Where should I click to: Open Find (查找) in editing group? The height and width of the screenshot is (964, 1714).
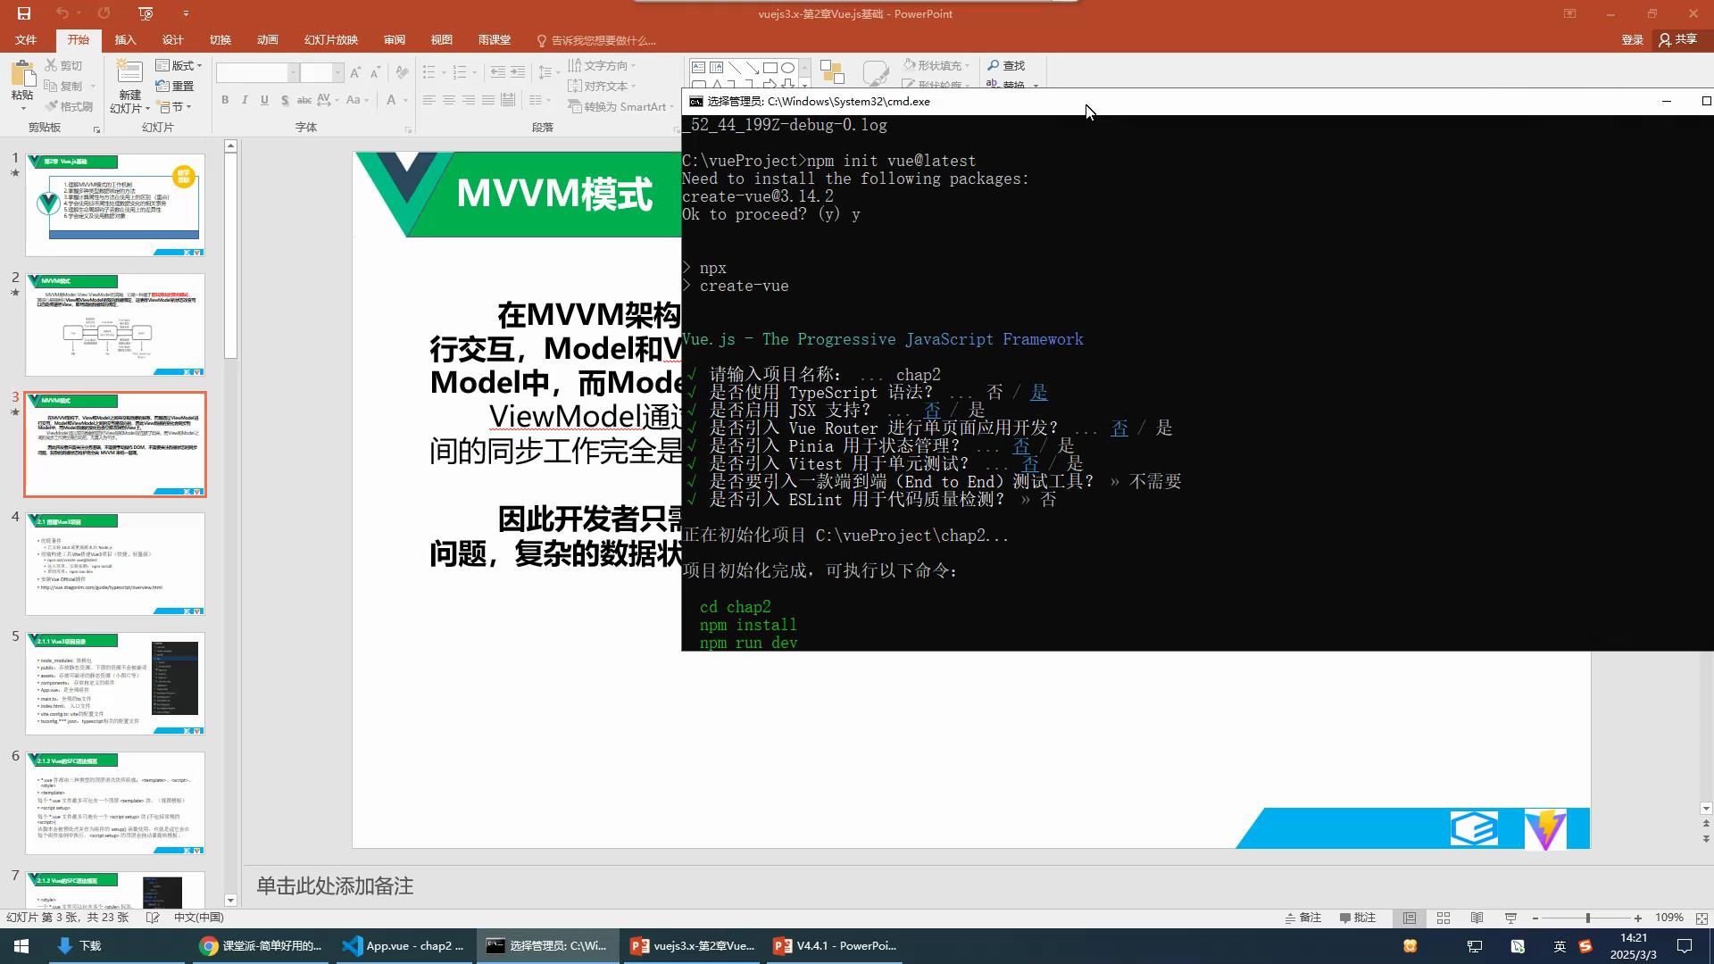click(1006, 65)
